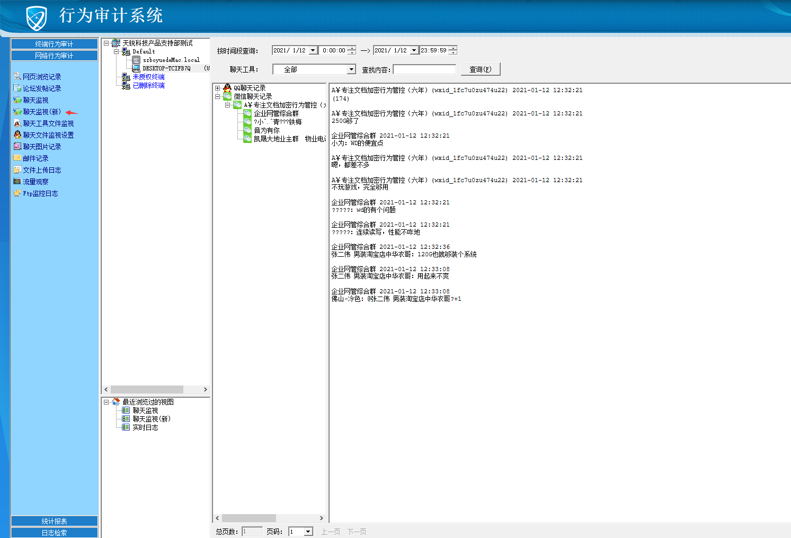Viewport: 791px width, 538px height.
Task: Open the end date dropdown calendar
Action: [x=414, y=50]
